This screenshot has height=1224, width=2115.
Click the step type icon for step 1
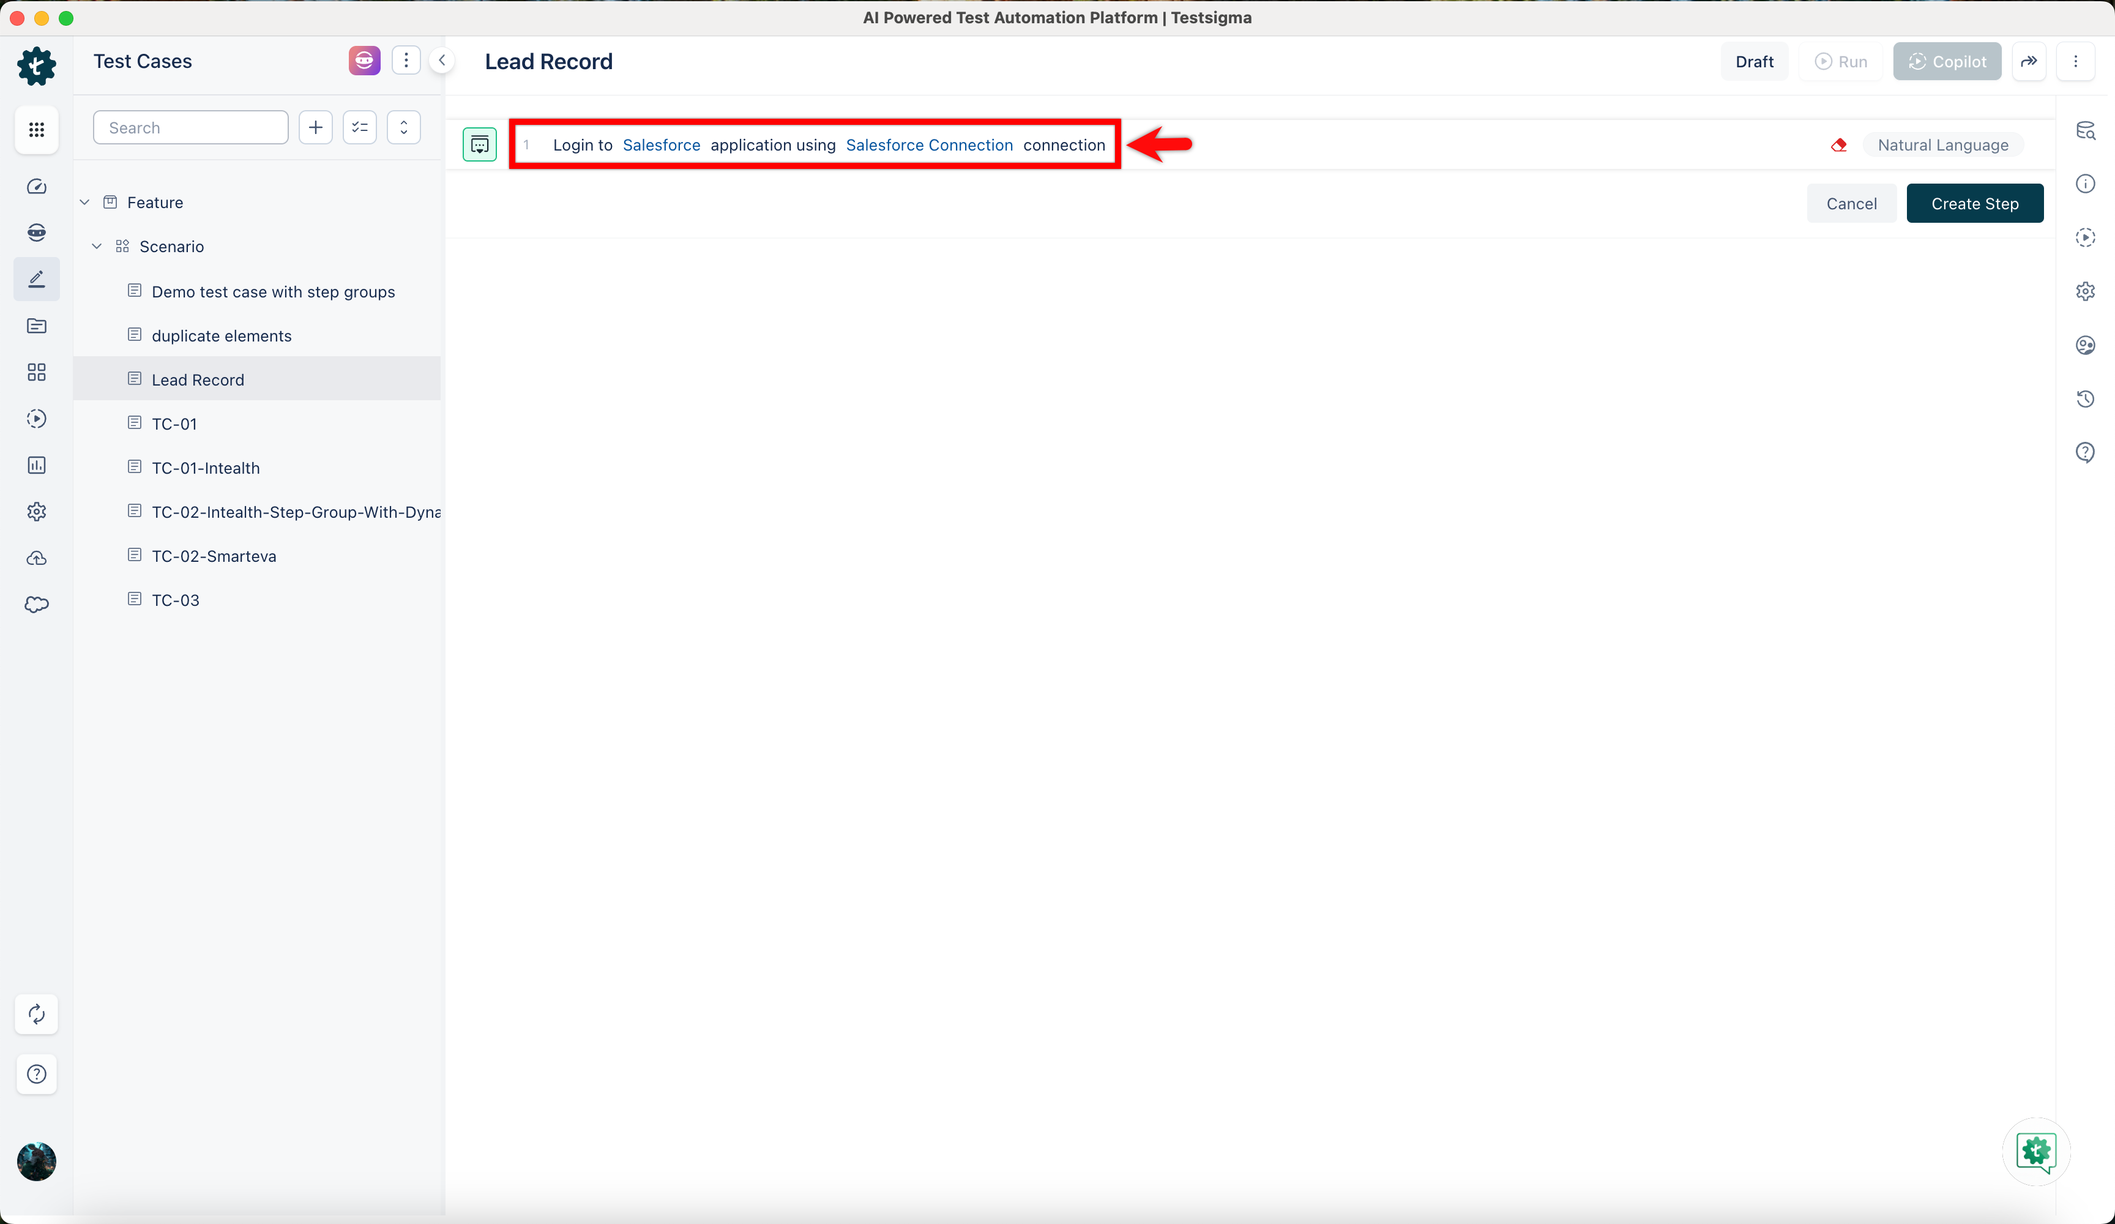(479, 144)
